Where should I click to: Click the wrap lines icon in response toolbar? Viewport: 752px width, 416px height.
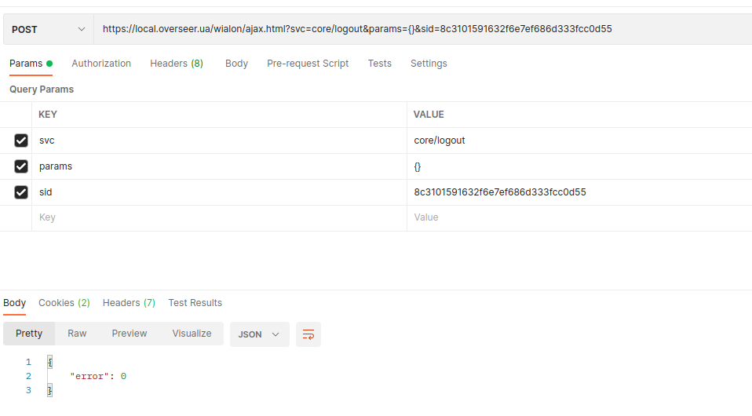pos(308,334)
